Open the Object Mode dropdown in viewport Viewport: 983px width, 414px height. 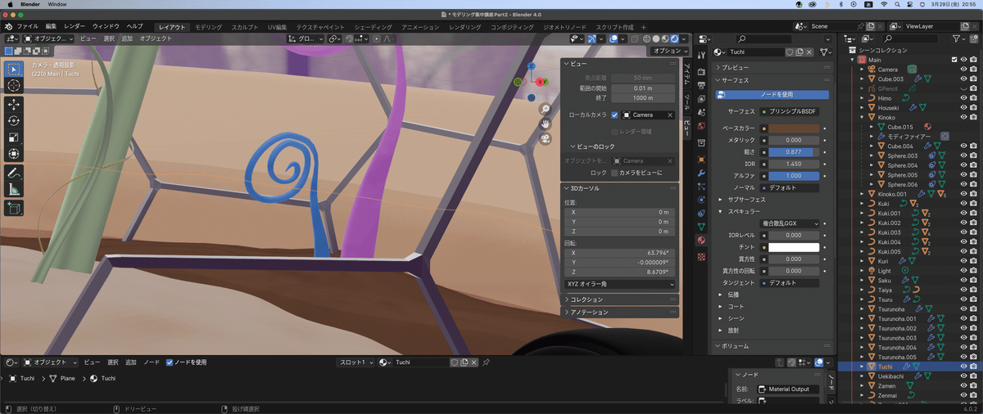[48, 38]
